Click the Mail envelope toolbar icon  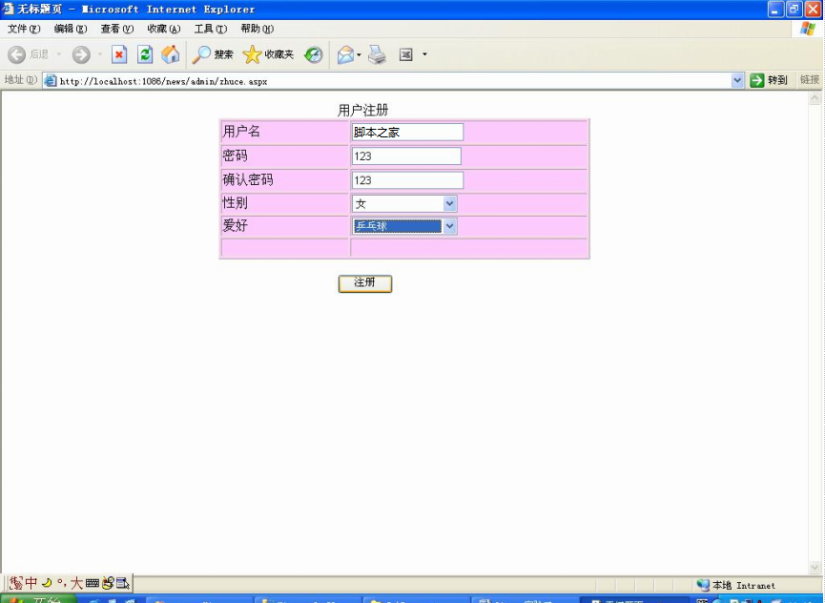tap(345, 54)
